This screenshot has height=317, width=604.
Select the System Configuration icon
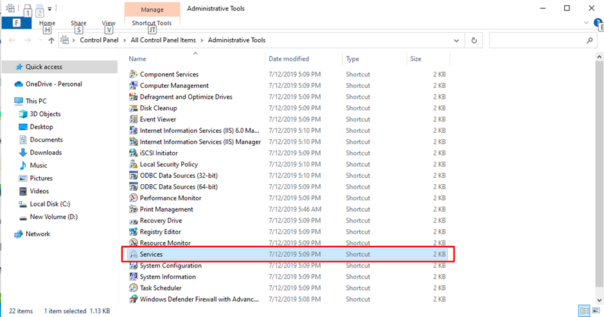click(133, 266)
